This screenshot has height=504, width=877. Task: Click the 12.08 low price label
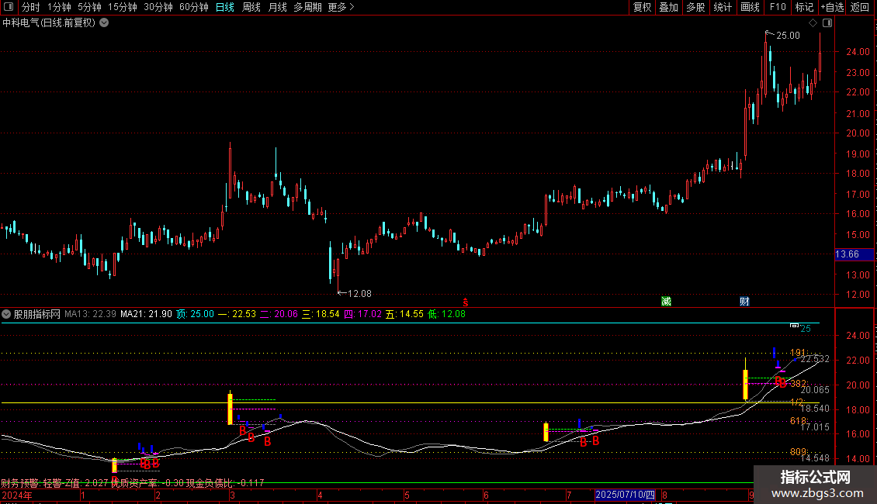tap(359, 293)
